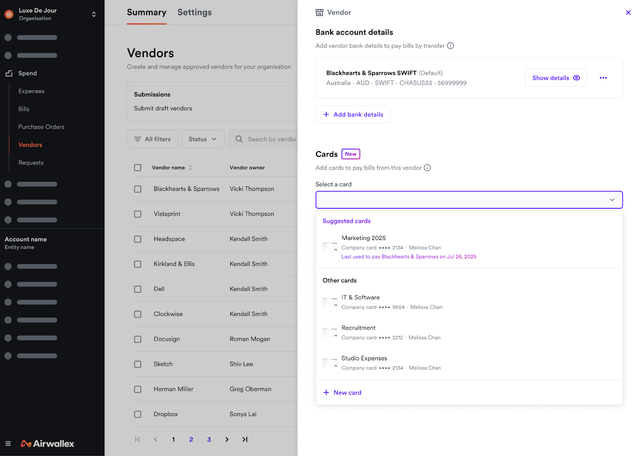The image size is (640, 456).
Task: Open Purchase Orders in the Spend menu
Action: click(x=41, y=127)
